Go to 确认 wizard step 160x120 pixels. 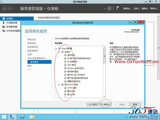pyautogui.click(x=29, y=66)
